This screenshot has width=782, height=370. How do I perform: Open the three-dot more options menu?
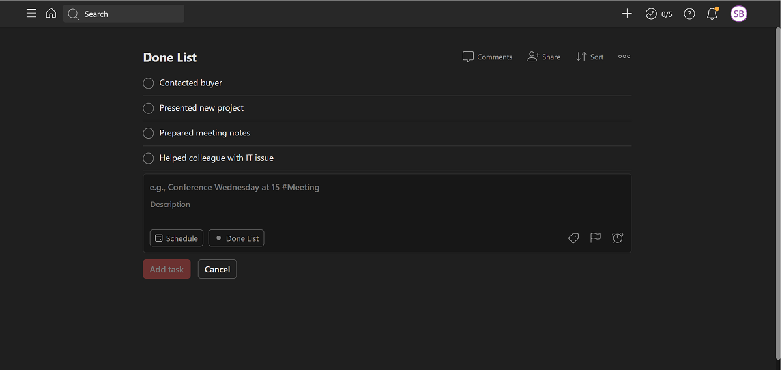[x=624, y=57]
